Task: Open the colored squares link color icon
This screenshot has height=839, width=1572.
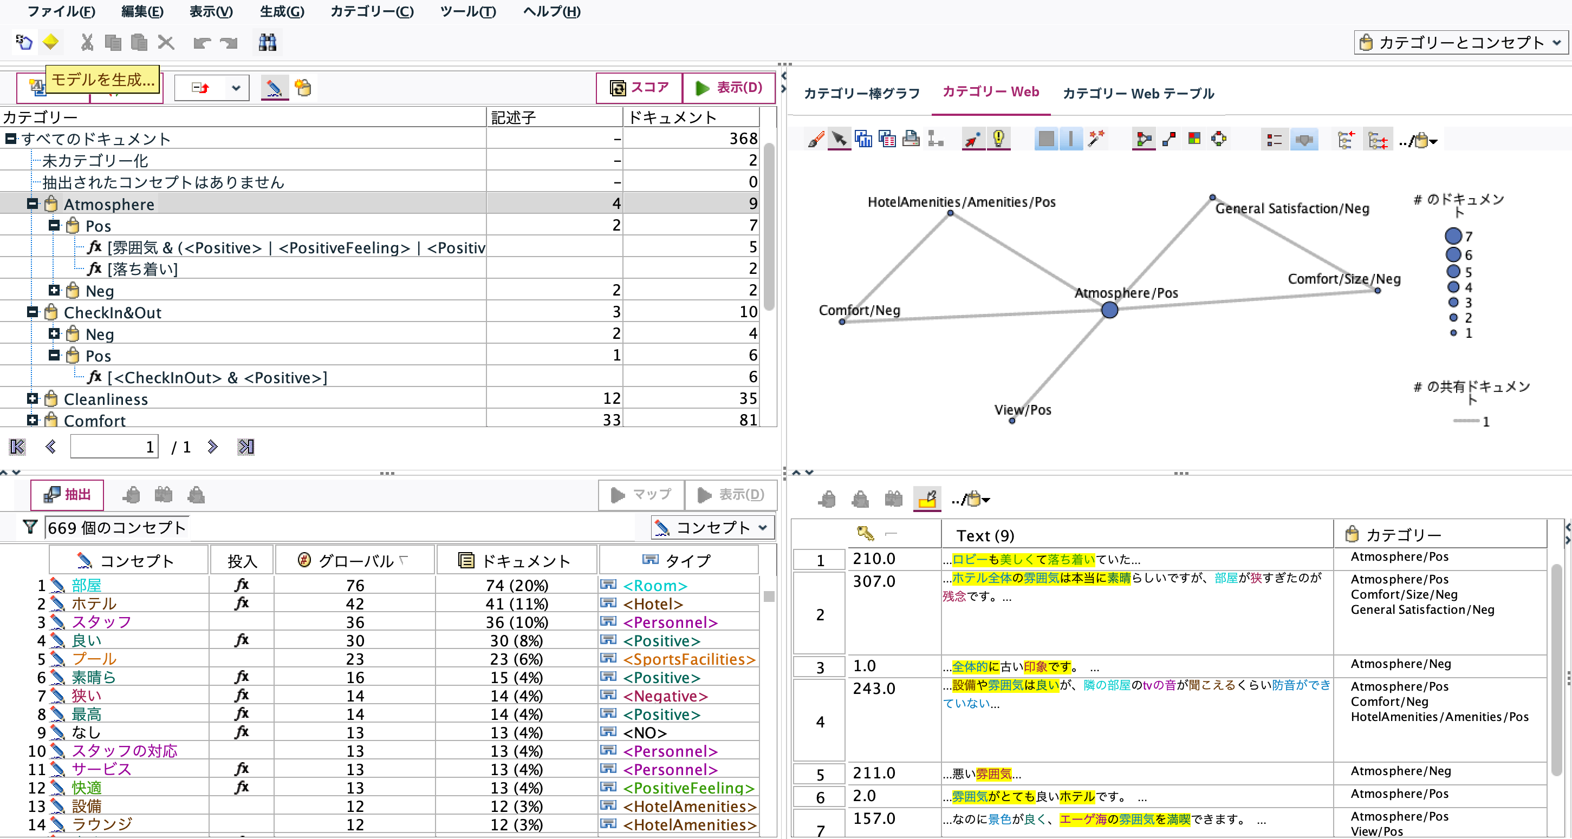Action: 1194,139
